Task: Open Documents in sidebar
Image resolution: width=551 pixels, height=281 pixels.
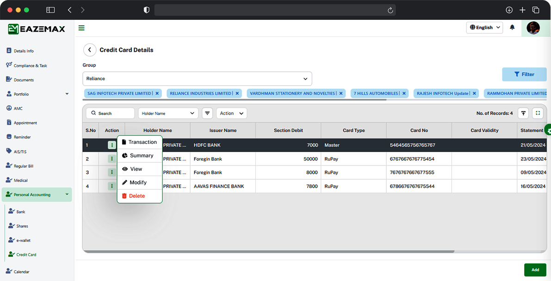Action: pos(20,80)
